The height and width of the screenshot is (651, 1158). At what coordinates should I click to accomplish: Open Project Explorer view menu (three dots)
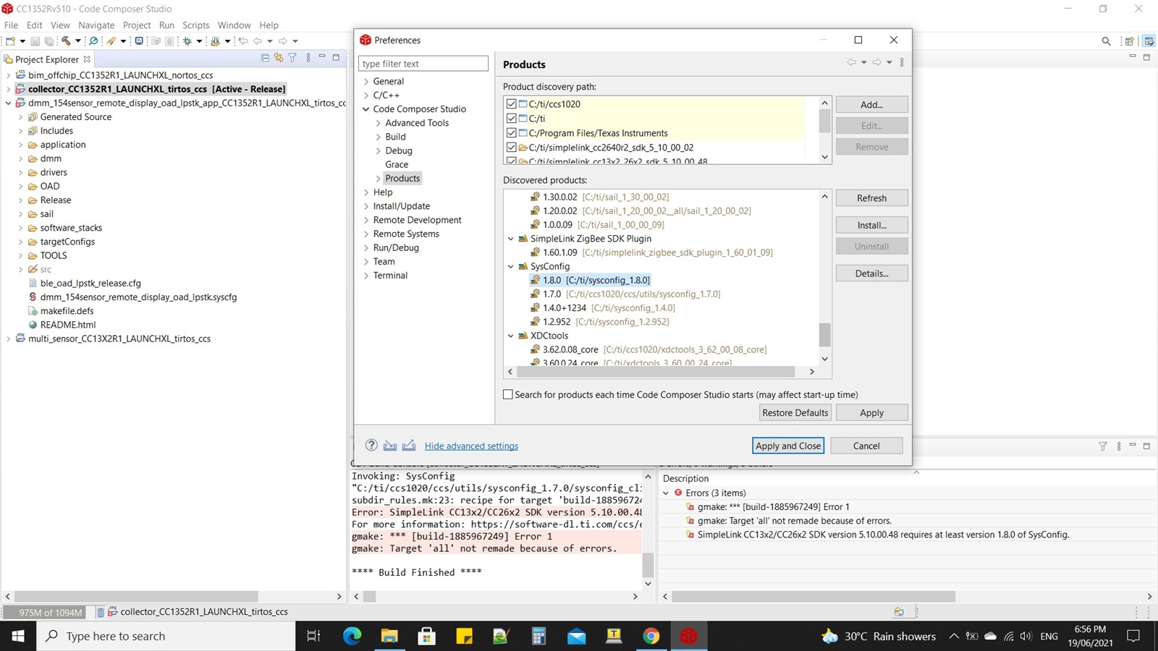coord(308,58)
